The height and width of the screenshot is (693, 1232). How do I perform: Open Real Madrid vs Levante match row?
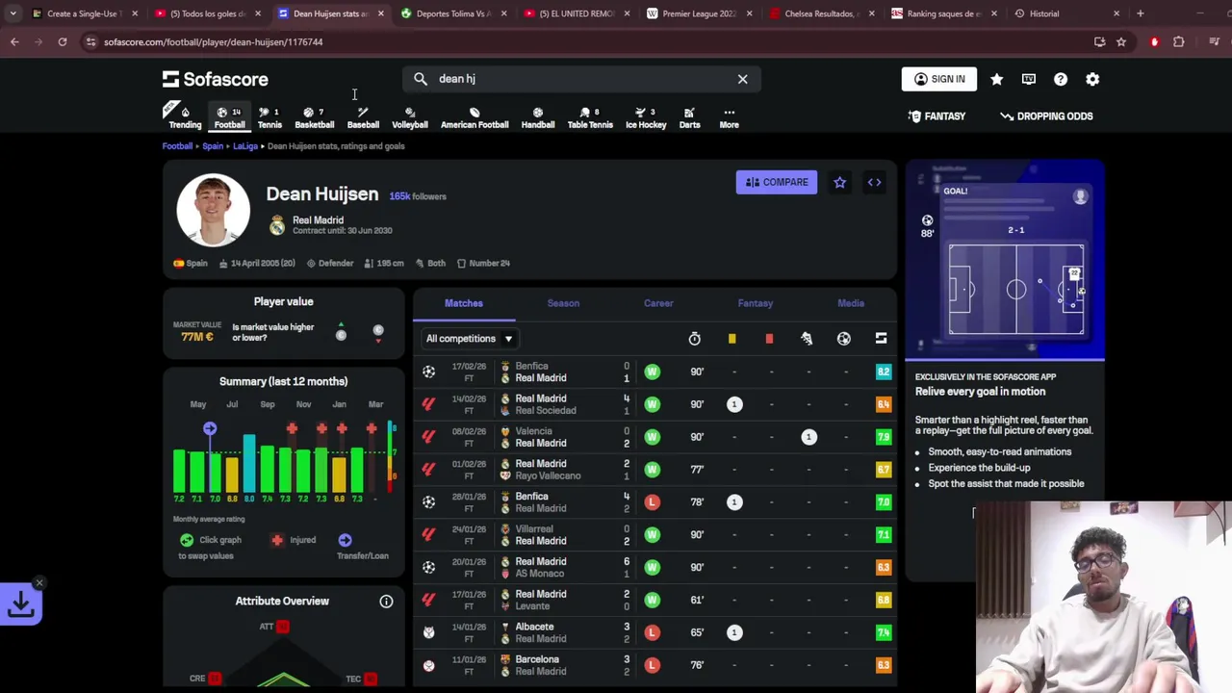tap(655, 600)
